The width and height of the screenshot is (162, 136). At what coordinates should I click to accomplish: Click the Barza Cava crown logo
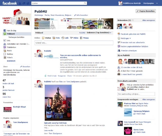click(x=128, y=131)
